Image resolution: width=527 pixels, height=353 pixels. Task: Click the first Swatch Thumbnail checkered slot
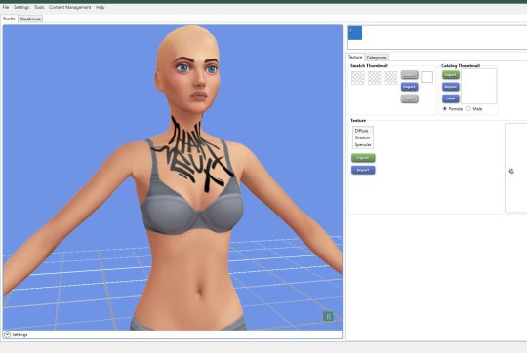tap(358, 78)
